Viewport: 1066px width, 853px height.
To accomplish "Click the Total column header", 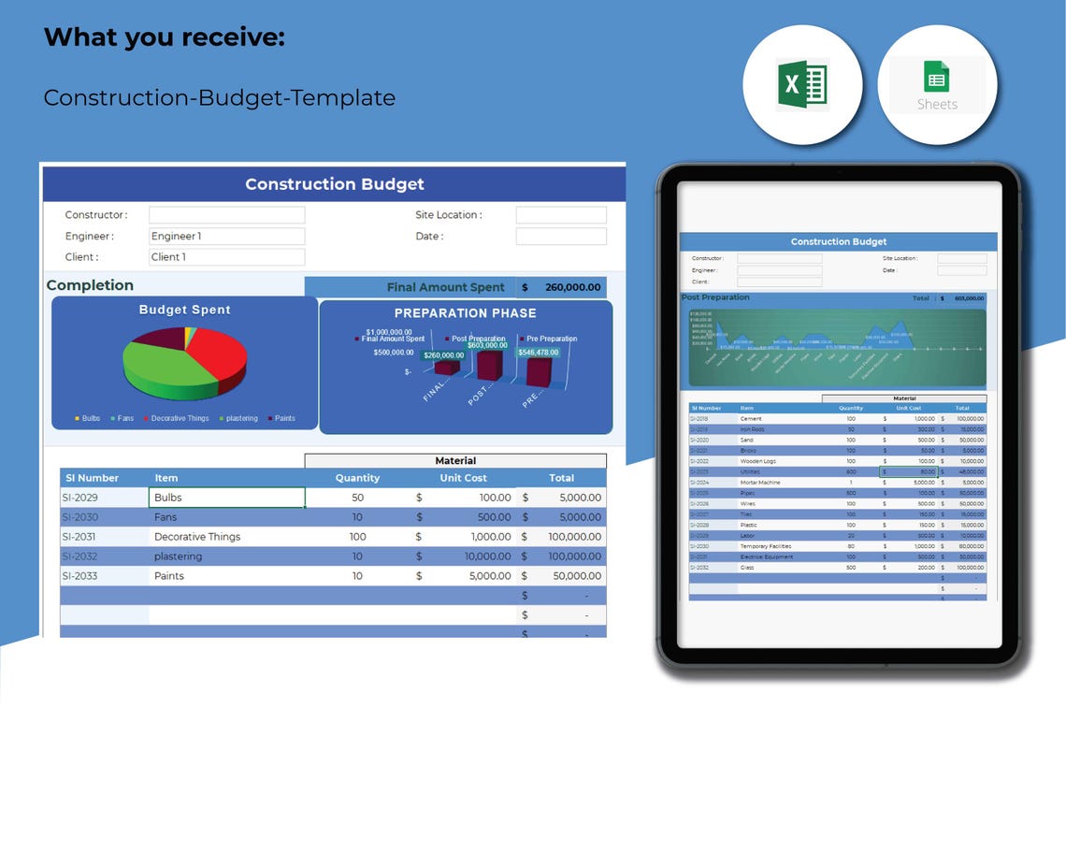I will [x=562, y=478].
